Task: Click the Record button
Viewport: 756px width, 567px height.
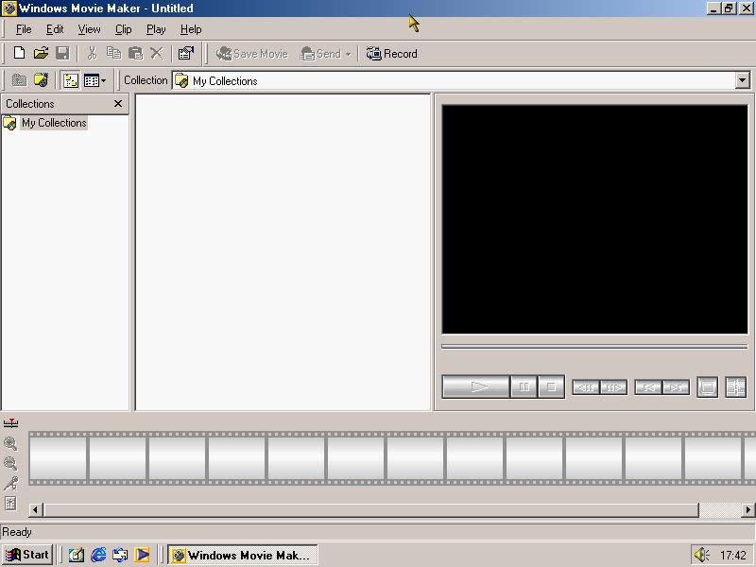Action: [391, 54]
